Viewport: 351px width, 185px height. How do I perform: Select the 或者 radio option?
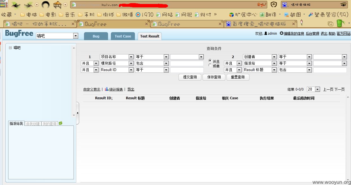tap(210, 65)
